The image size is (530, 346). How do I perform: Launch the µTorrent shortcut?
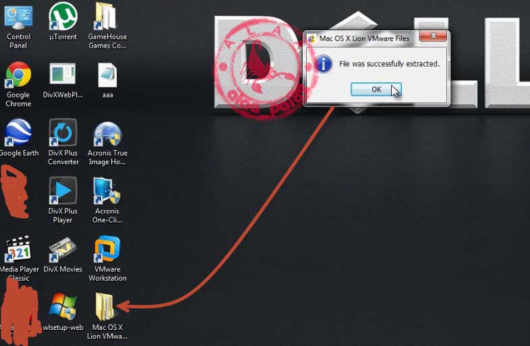click(x=63, y=22)
